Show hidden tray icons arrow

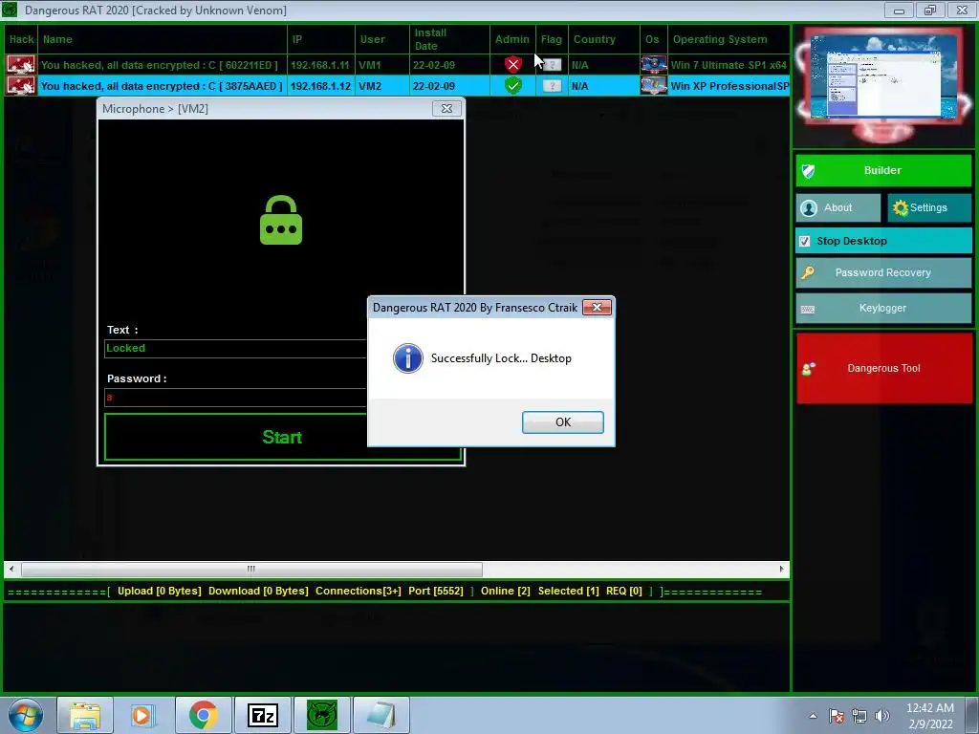[813, 716]
